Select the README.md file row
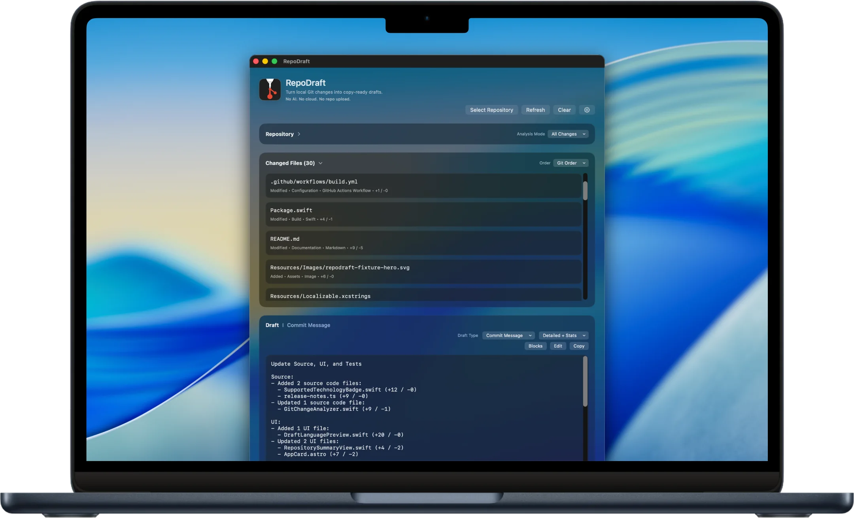This screenshot has width=854, height=518. [x=423, y=243]
